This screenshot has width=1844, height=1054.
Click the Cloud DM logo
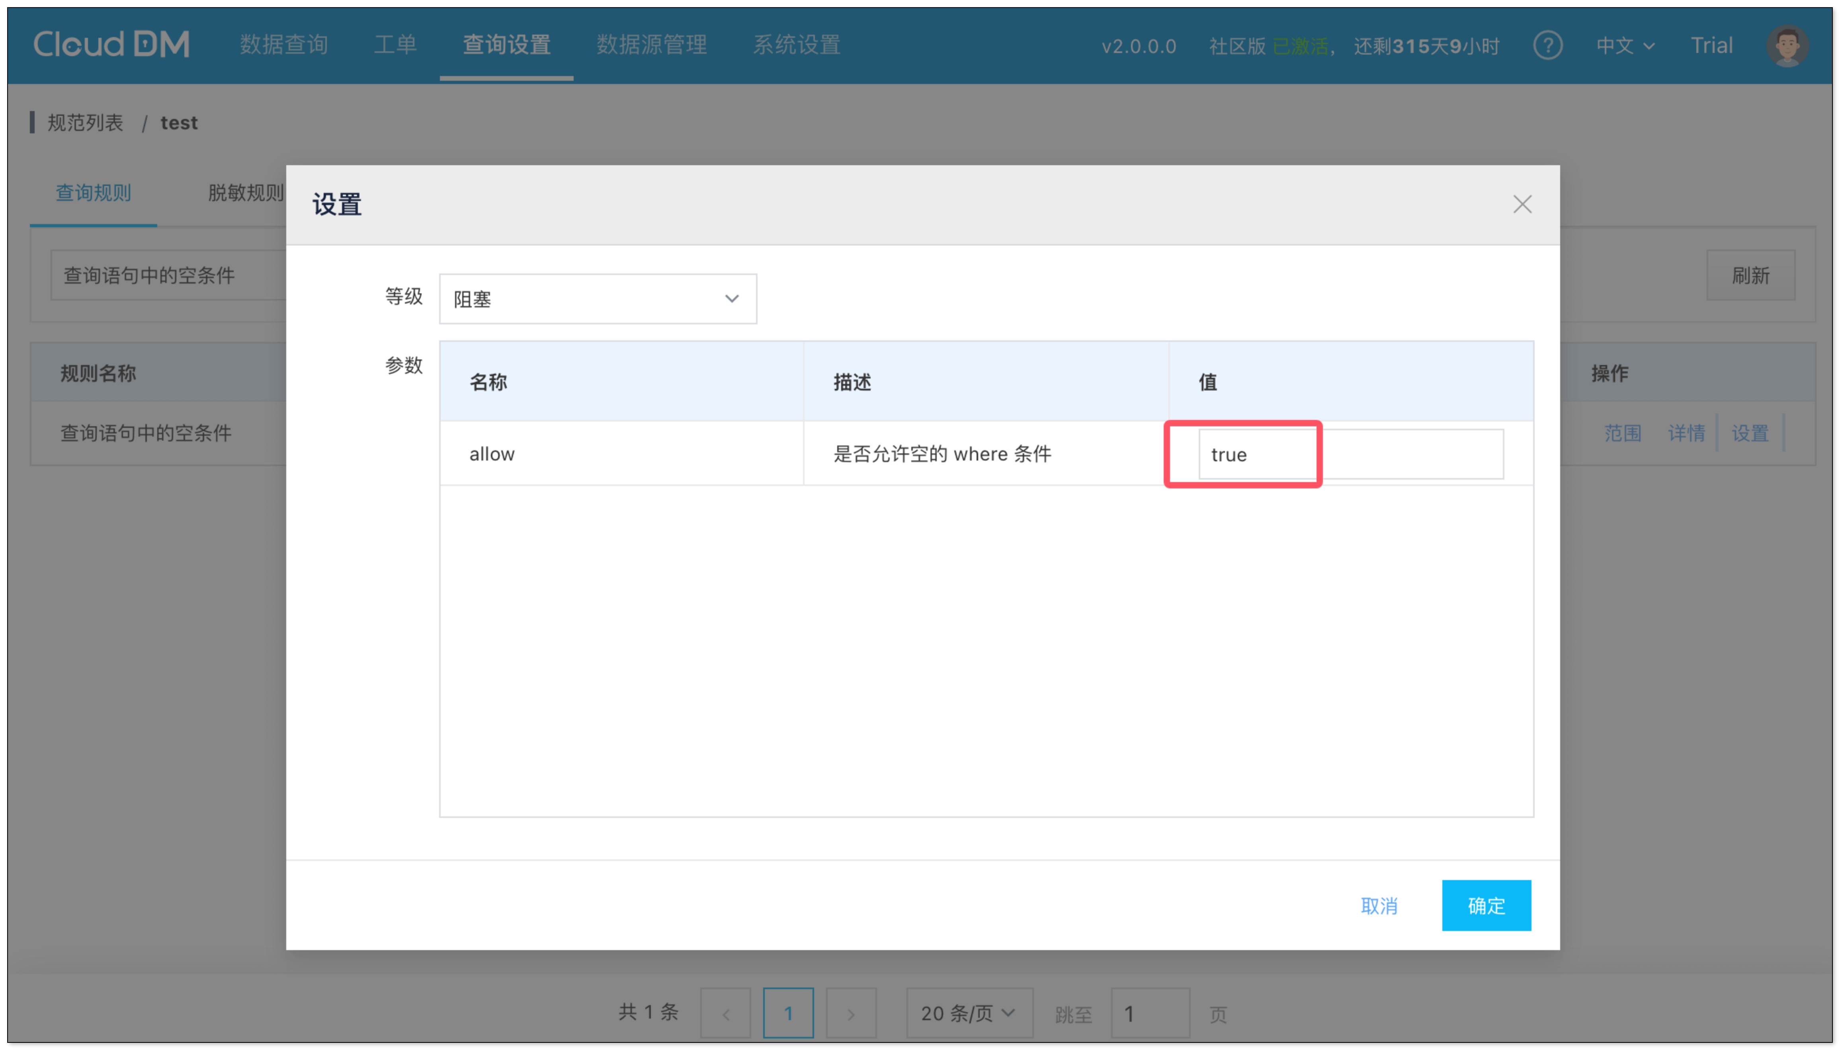pos(111,45)
